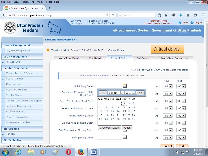Viewport: 208px width, 156px height.
Task: Switch to Microsoft Word on the taskbar
Action: (94, 152)
